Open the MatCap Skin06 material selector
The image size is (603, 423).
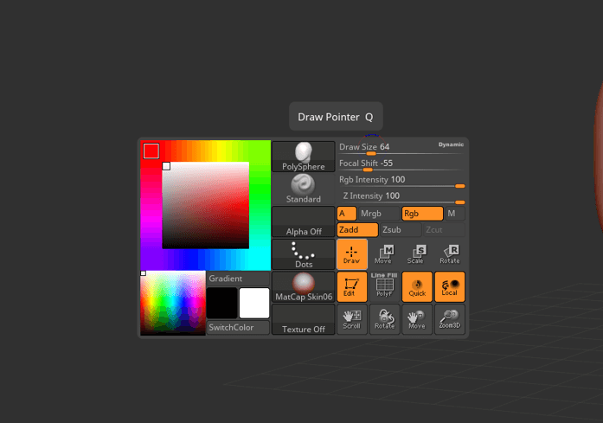pos(304,287)
